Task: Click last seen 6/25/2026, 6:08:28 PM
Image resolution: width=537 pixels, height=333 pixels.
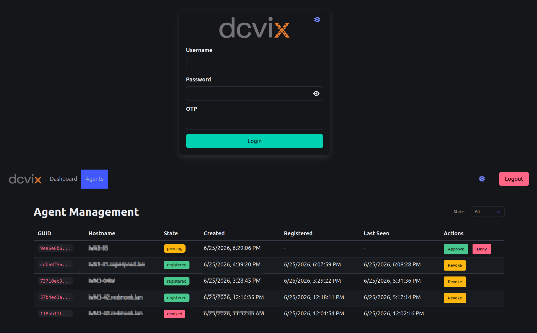Action: pos(392,265)
